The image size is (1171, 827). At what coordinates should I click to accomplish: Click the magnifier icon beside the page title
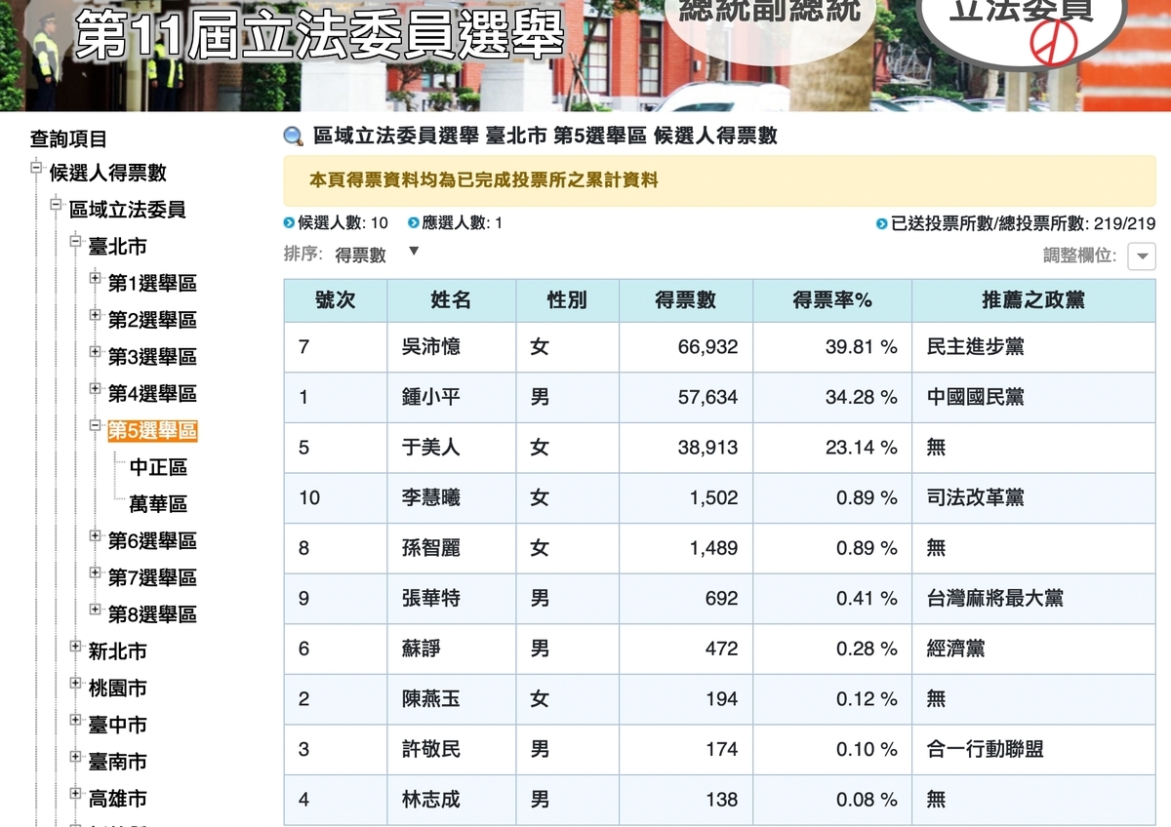click(293, 137)
